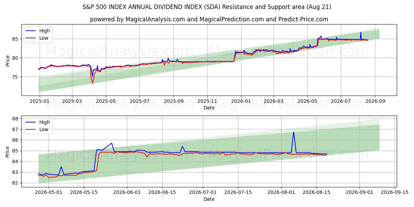
Task: Click the '2026-07-15' date tick label
Action: tap(238, 193)
